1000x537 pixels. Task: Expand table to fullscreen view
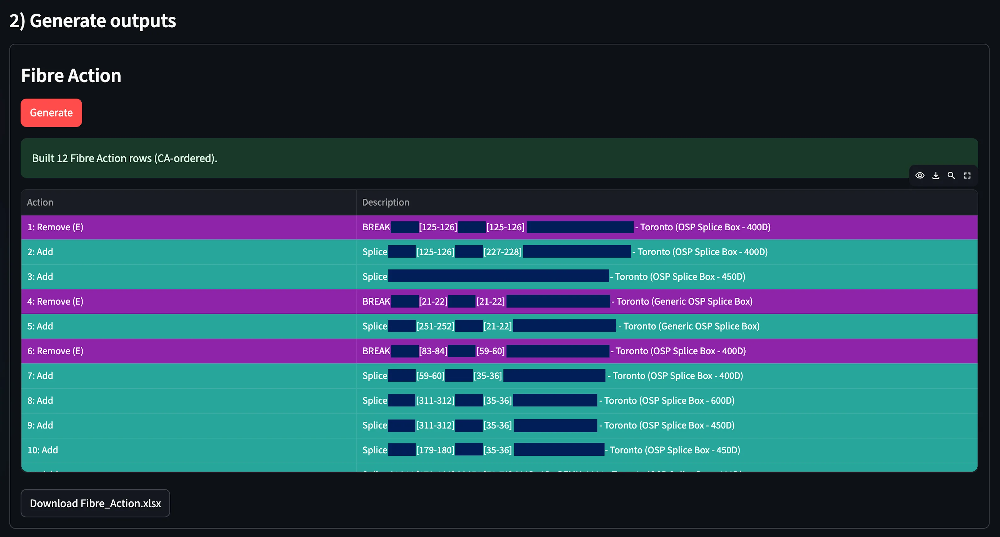pos(967,175)
